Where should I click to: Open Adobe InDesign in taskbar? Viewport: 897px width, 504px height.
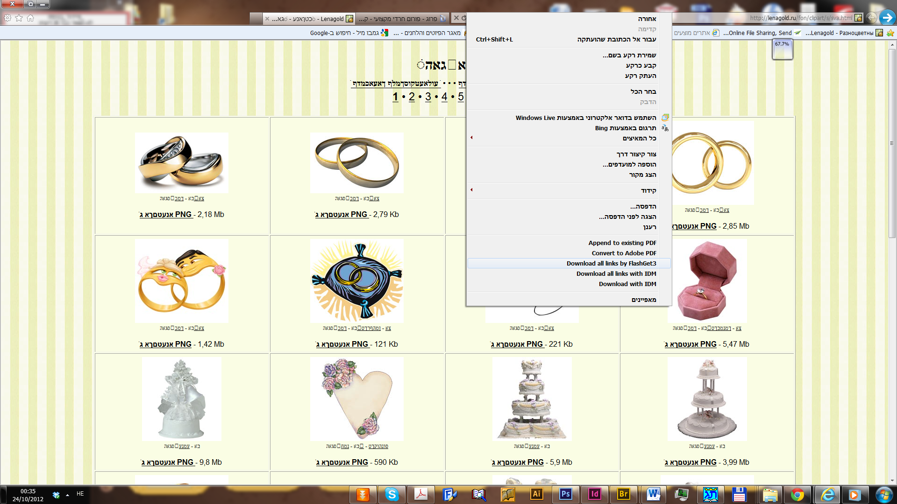coord(594,494)
